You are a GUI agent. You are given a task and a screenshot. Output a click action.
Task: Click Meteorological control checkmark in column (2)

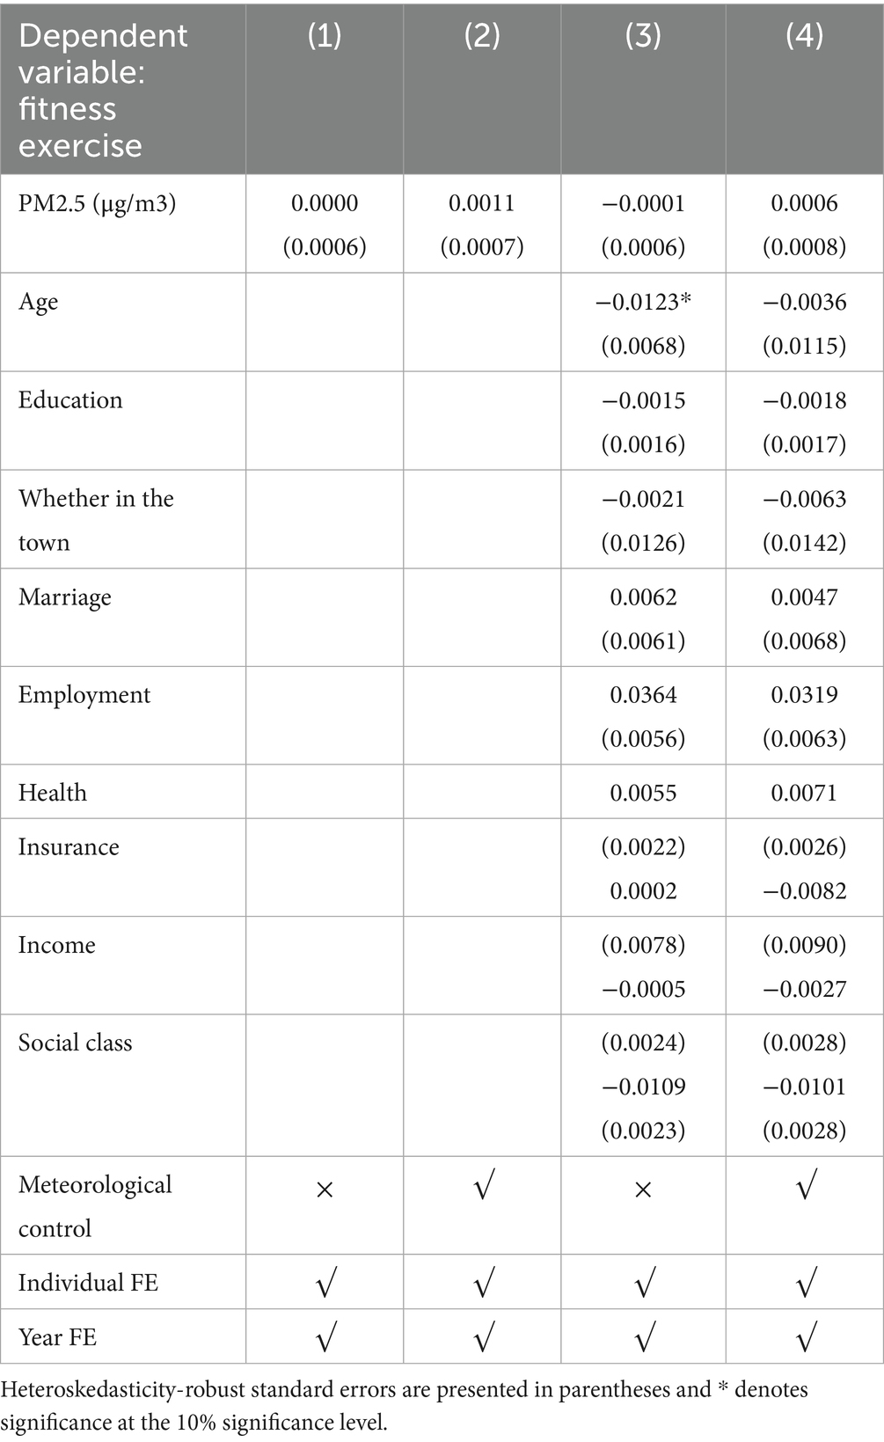(483, 1186)
